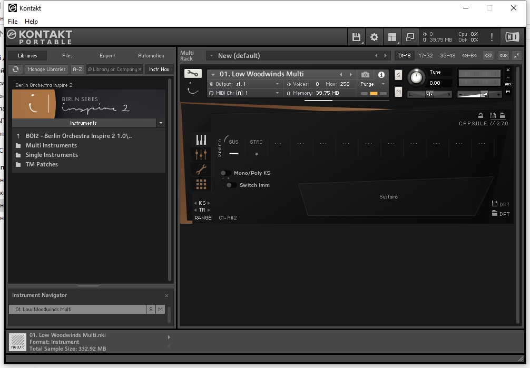Toggle the Mono/Poly KS switch
Image resolution: width=530 pixels, height=368 pixels.
[x=225, y=173]
